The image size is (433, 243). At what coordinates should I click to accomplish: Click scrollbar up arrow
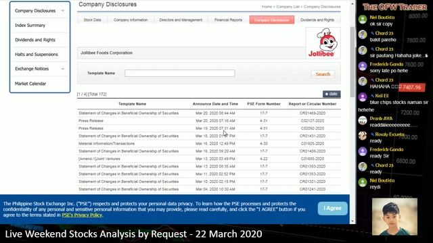tap(352, 4)
